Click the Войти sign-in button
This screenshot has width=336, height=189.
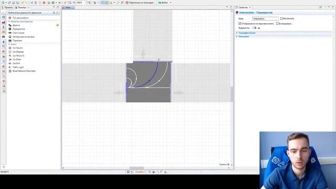[163, 3]
